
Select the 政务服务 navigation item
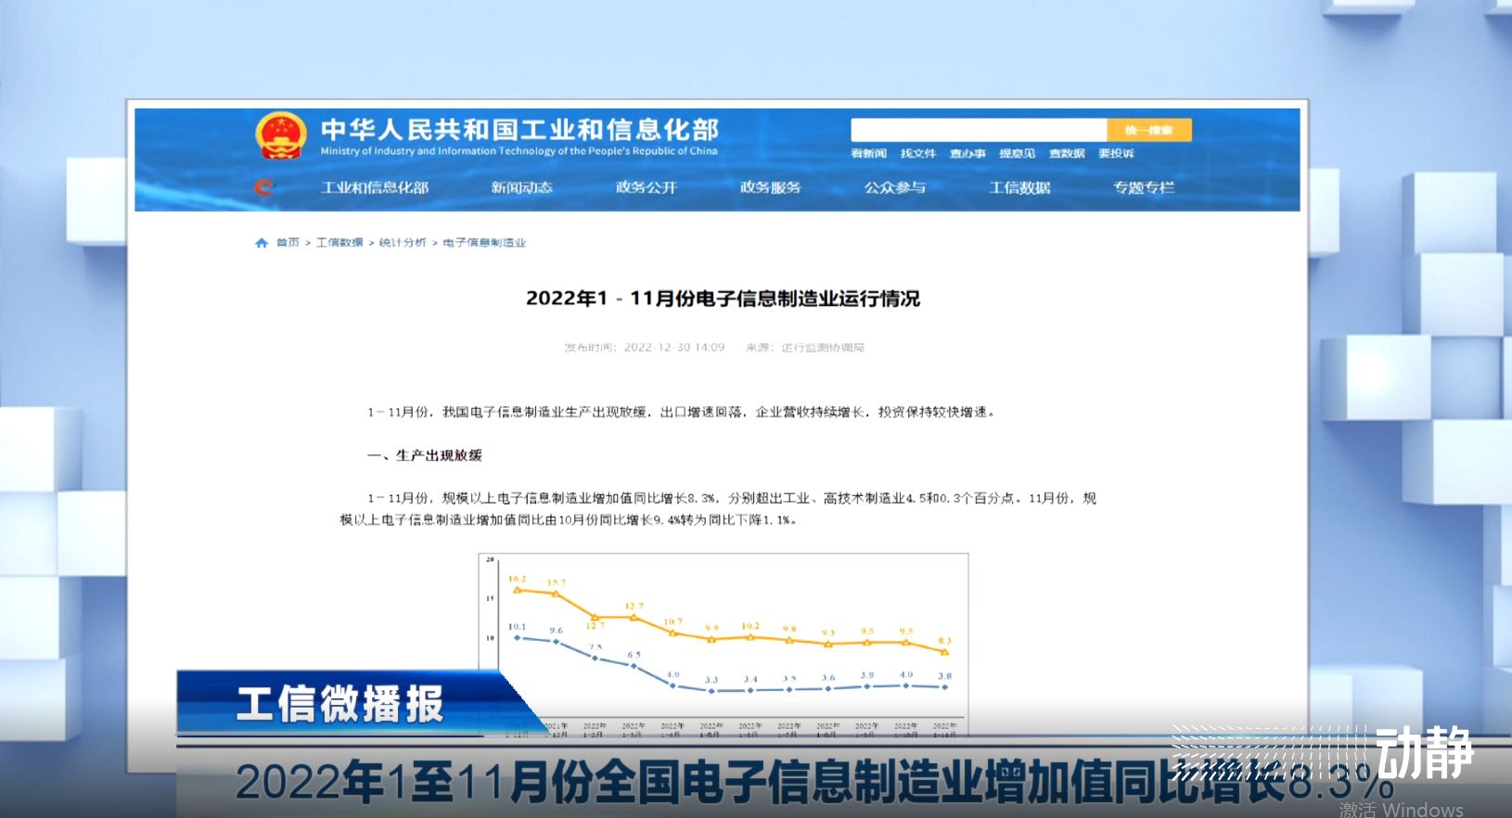[x=770, y=187]
